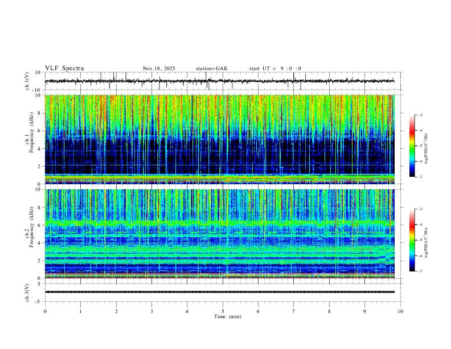451x349 pixels.
Task: Click the time axis tick label "10"
Action: coord(400,311)
